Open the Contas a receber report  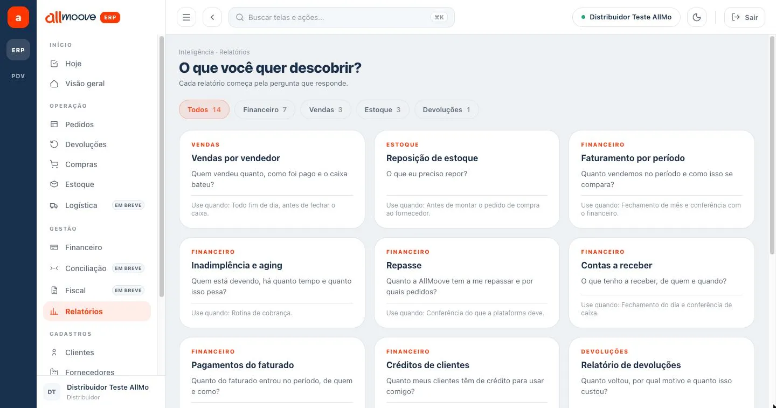point(662,282)
